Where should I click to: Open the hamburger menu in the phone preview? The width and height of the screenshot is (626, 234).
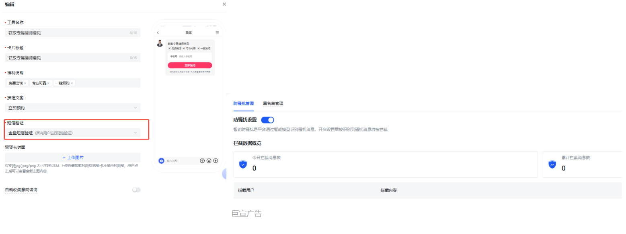(x=217, y=33)
